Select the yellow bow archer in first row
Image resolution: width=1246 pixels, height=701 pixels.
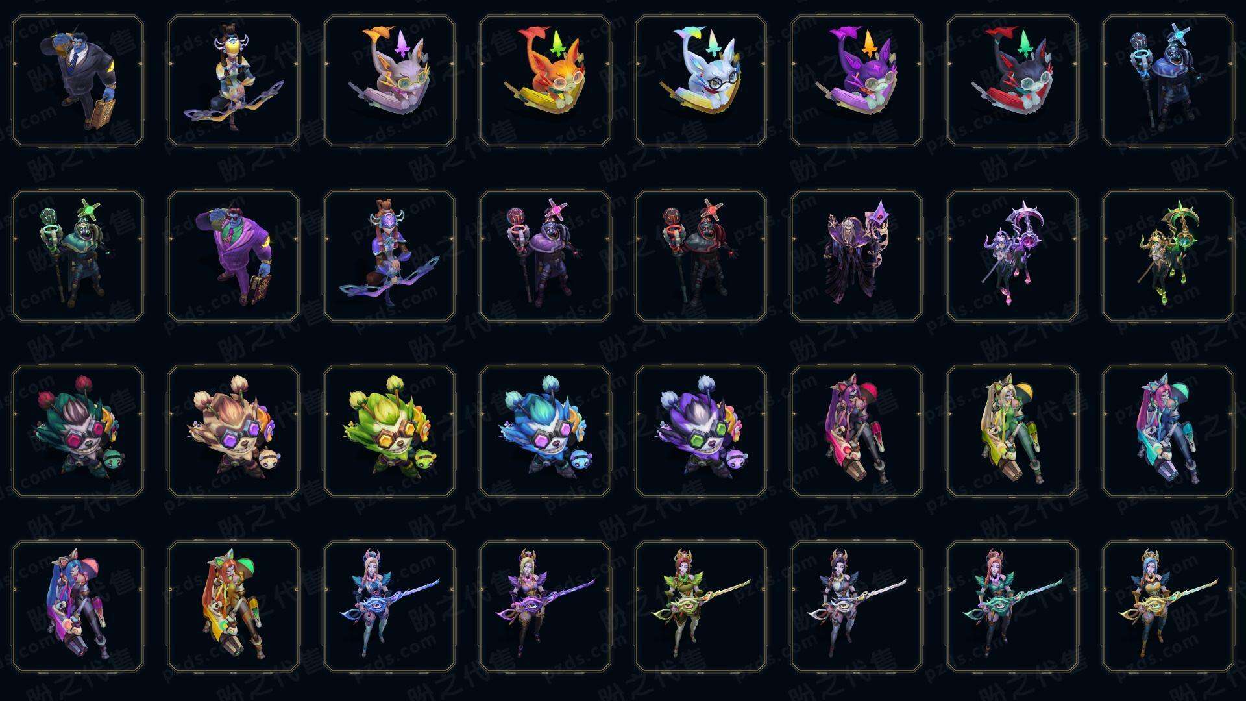(234, 81)
